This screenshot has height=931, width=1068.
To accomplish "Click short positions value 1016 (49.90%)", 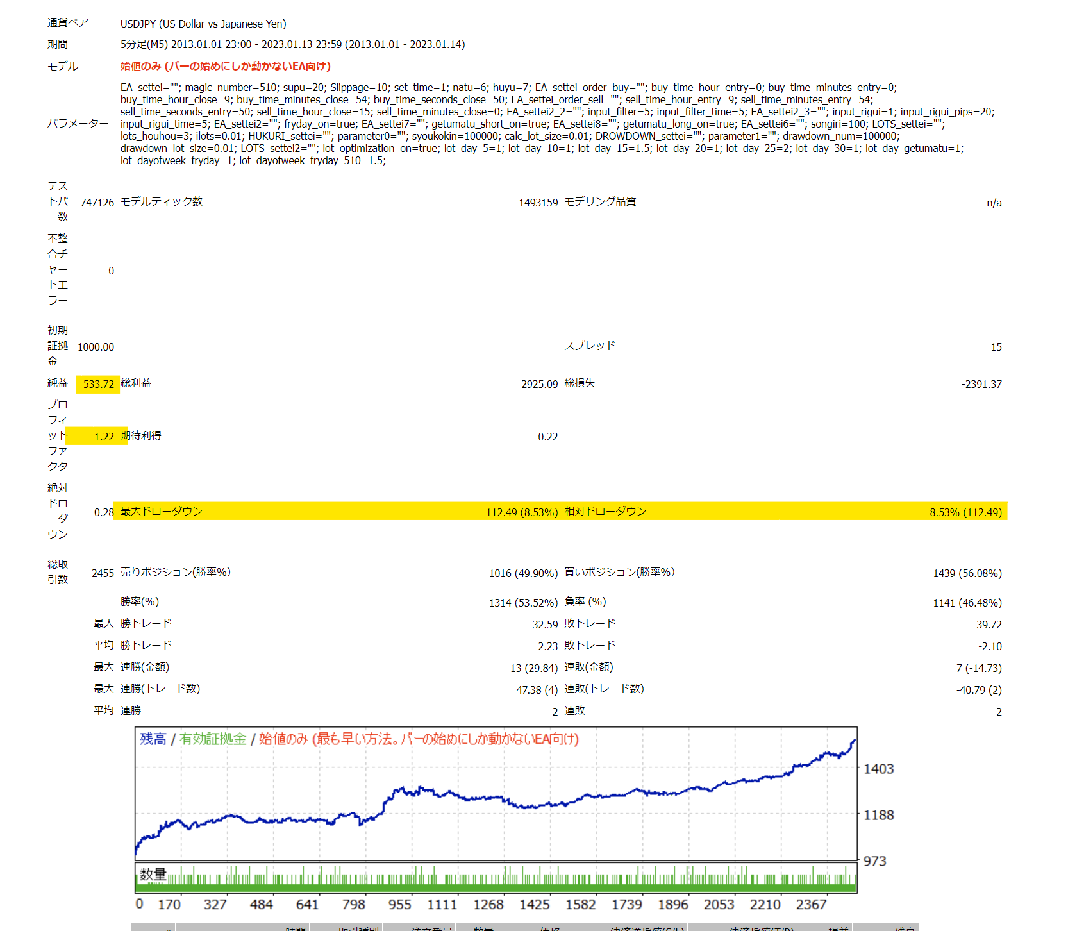I will (523, 573).
